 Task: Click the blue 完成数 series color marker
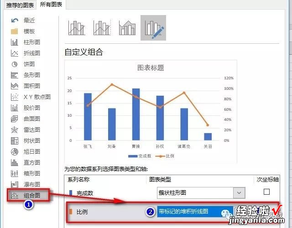coord(71,193)
